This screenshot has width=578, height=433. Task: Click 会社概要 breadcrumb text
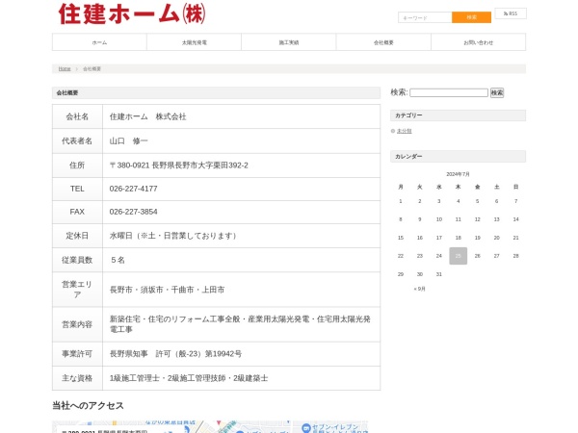pos(92,69)
